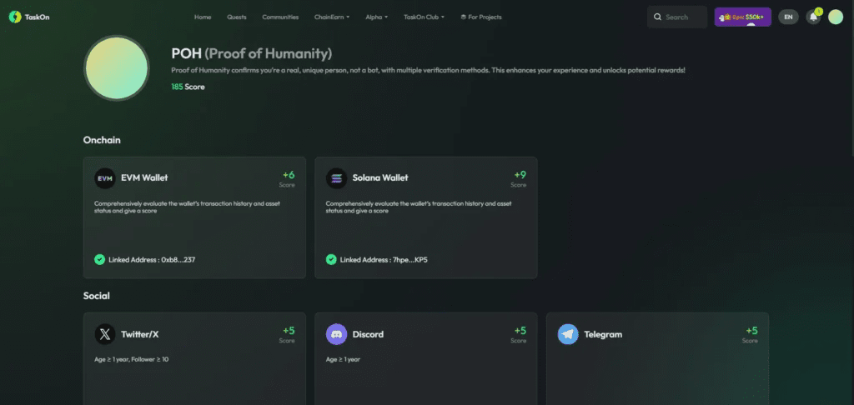The height and width of the screenshot is (405, 854).
Task: Click the Solana linked address checkmark
Action: click(332, 260)
